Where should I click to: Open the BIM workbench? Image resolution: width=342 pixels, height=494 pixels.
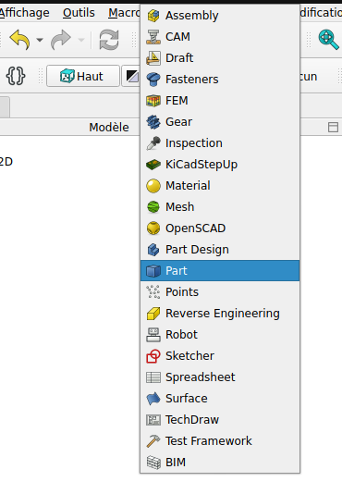click(220, 463)
